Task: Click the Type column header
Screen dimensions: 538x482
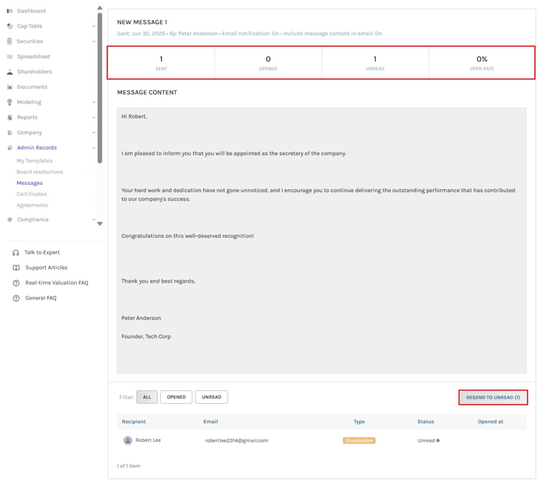Action: coord(359,421)
